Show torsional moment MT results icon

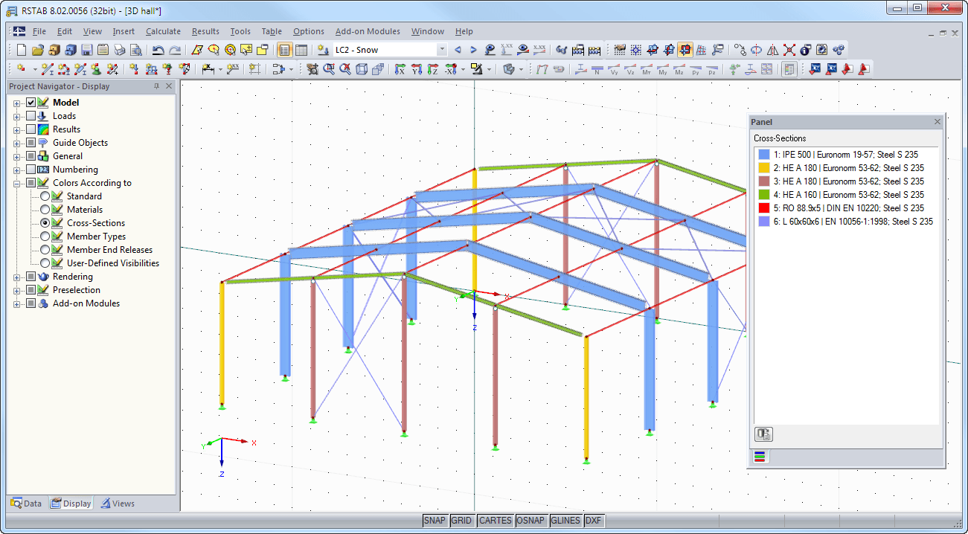pyautogui.click(x=647, y=69)
